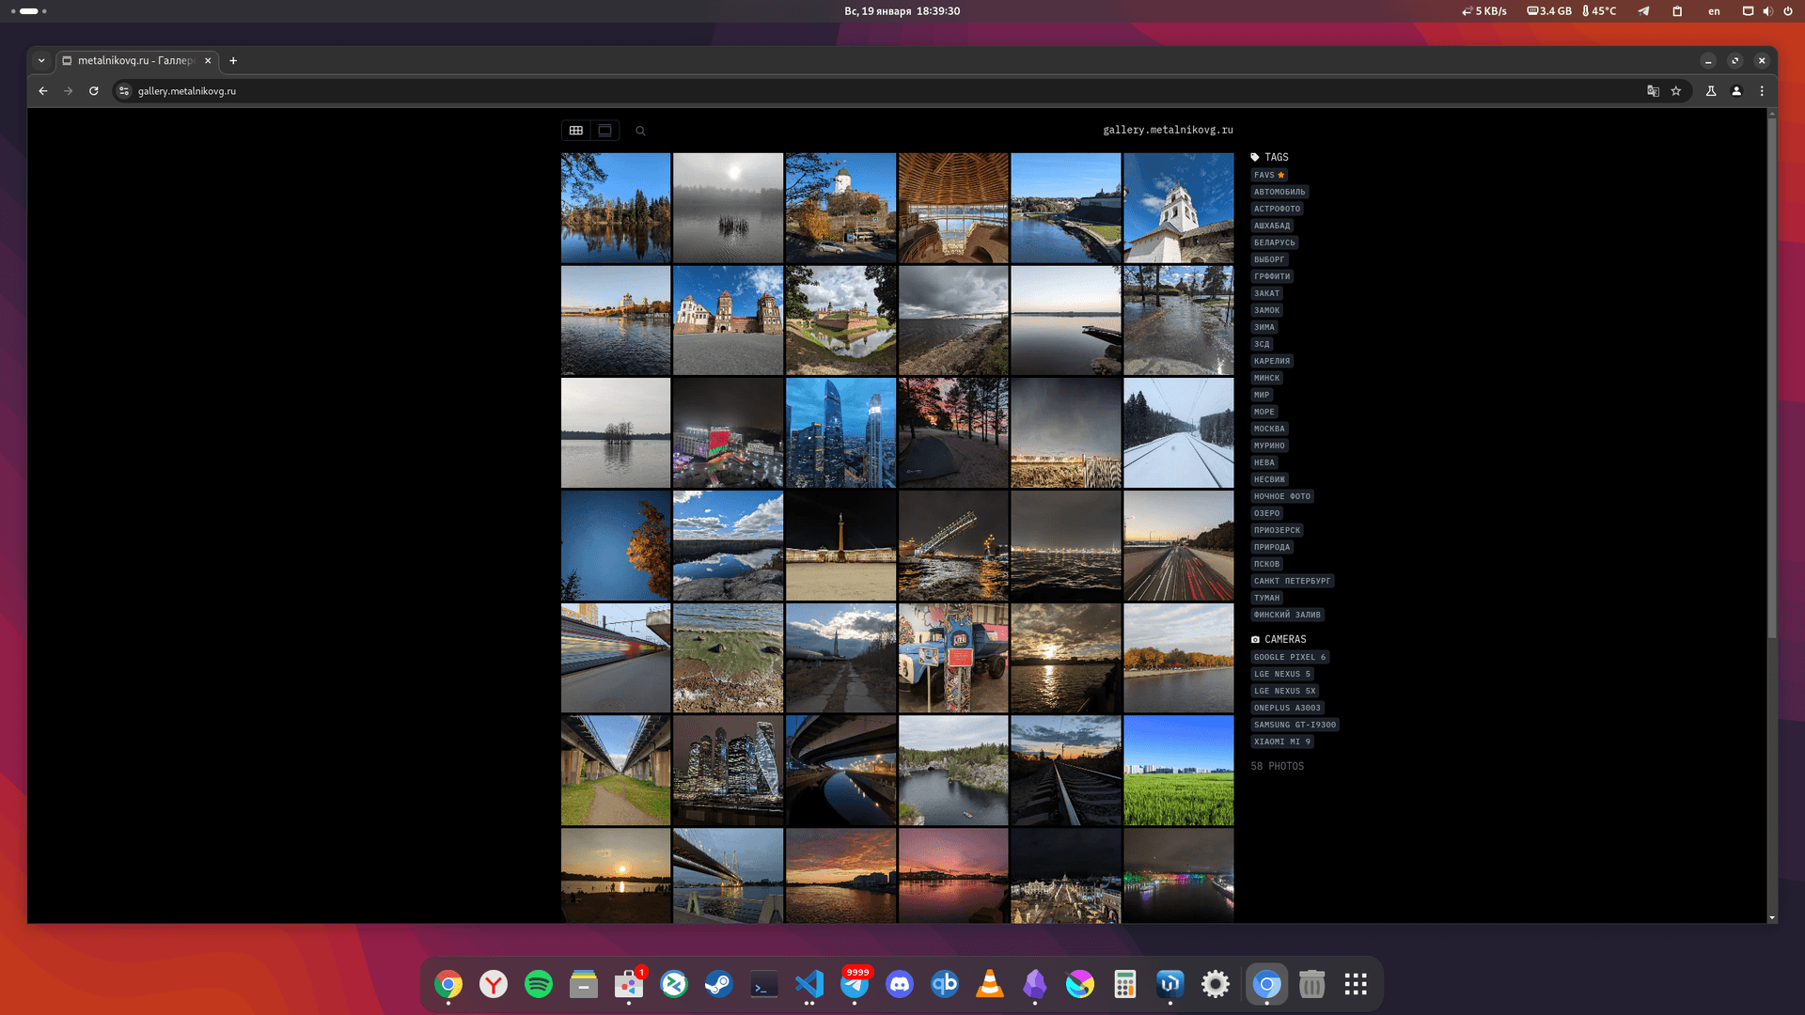The height and width of the screenshot is (1015, 1805).
Task: Select the МОСКВА tag
Action: [1269, 429]
